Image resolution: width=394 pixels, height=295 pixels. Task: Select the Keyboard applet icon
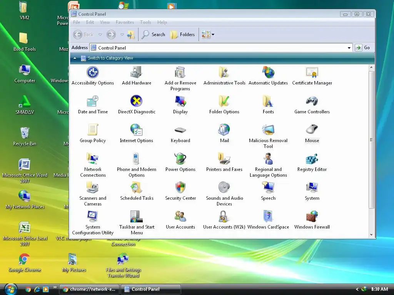pyautogui.click(x=180, y=130)
